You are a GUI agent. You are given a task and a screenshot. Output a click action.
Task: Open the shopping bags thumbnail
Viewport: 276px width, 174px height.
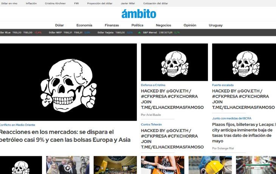pos(163,165)
